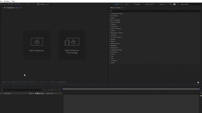Expand the Color Correction category

(x=110, y=29)
